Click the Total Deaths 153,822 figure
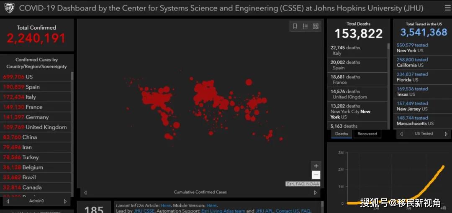The width and height of the screenshot is (452, 213). pos(359,34)
